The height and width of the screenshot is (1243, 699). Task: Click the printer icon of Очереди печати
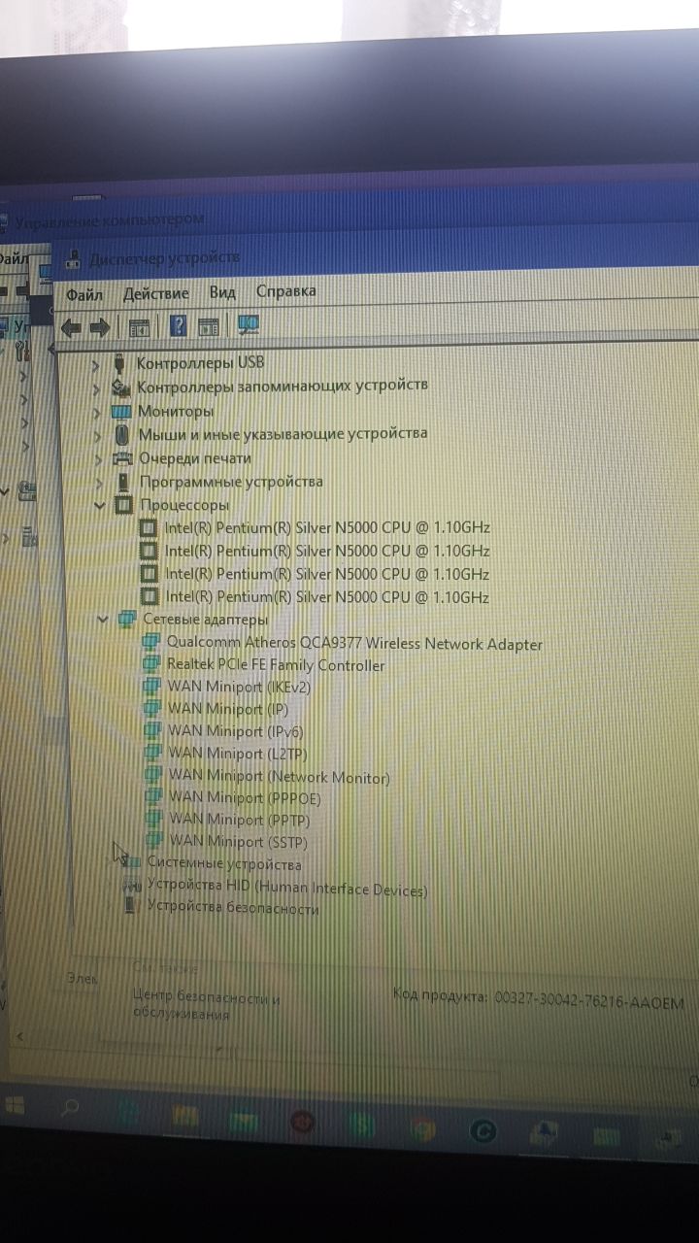pyautogui.click(x=122, y=458)
